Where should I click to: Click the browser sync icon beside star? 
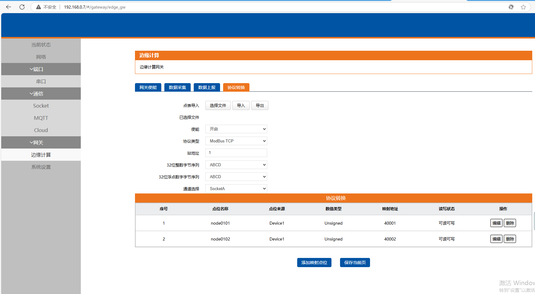click(x=511, y=7)
